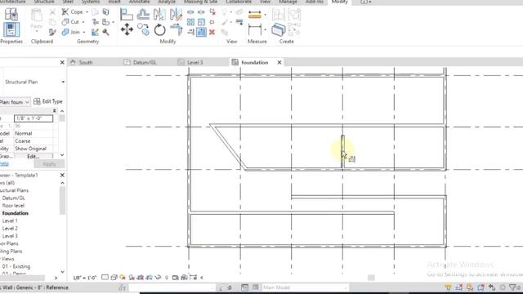The width and height of the screenshot is (523, 294).
Task: Choose Mirror - Draw Axis tool
Action: click(176, 15)
